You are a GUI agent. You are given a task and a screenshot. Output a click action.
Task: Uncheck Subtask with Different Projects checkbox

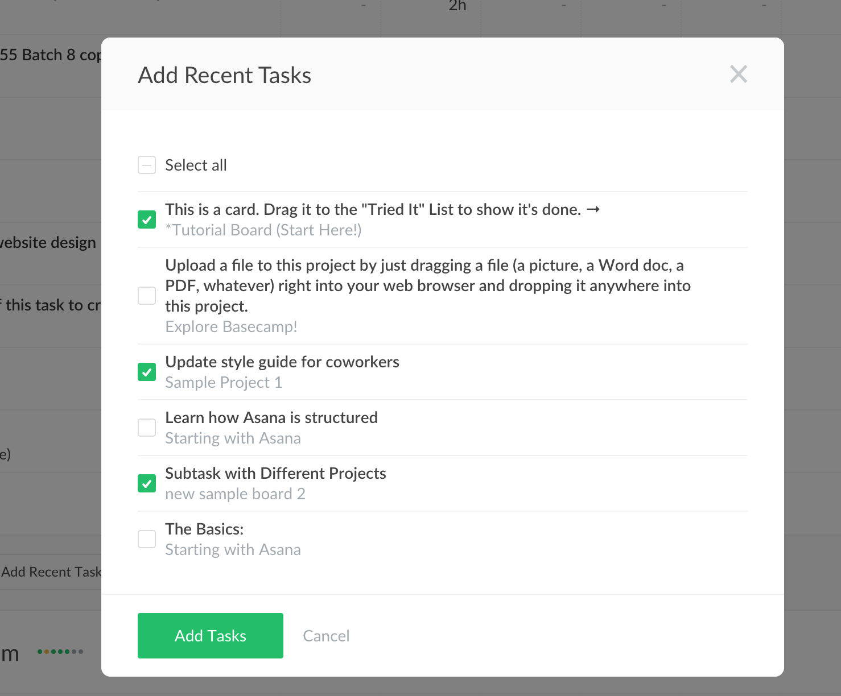point(147,483)
